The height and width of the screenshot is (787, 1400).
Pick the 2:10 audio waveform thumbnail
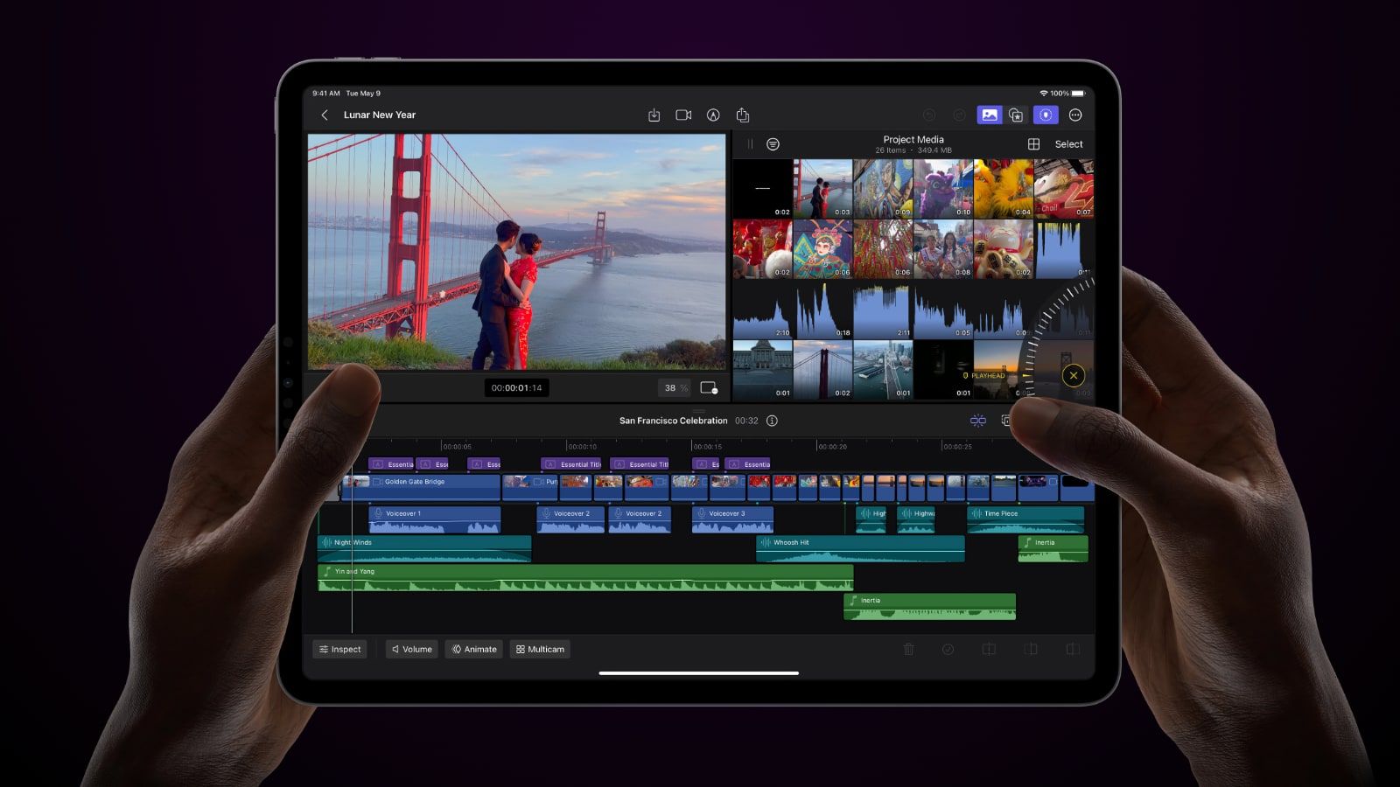(762, 310)
